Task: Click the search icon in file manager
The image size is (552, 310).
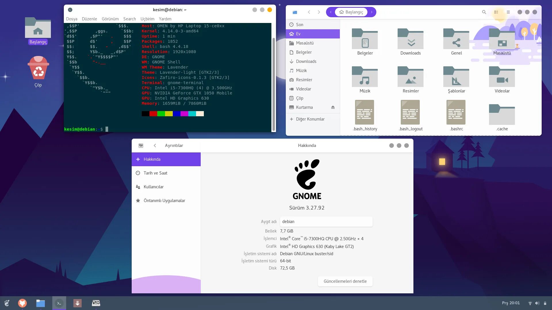Action: (484, 12)
